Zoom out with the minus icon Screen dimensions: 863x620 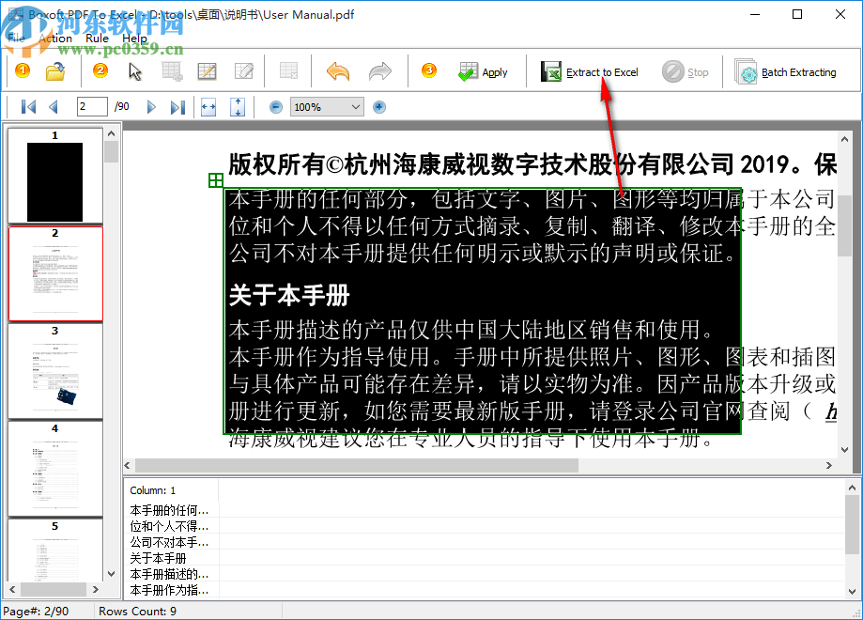(275, 106)
